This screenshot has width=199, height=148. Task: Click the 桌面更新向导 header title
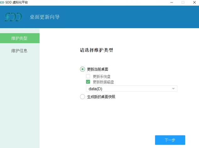pos(45,17)
